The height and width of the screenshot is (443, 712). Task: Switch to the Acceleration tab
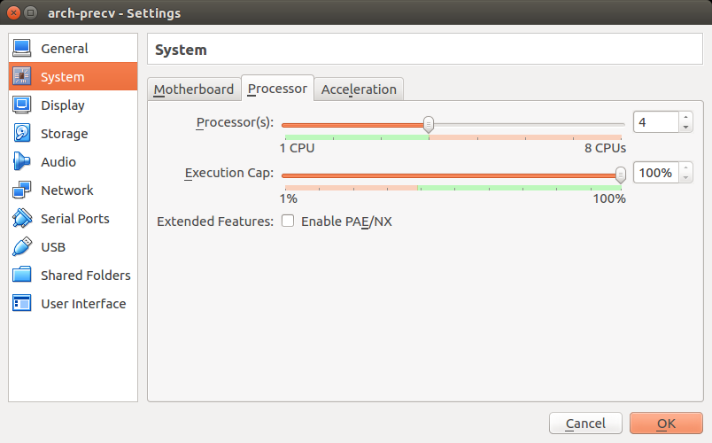359,89
